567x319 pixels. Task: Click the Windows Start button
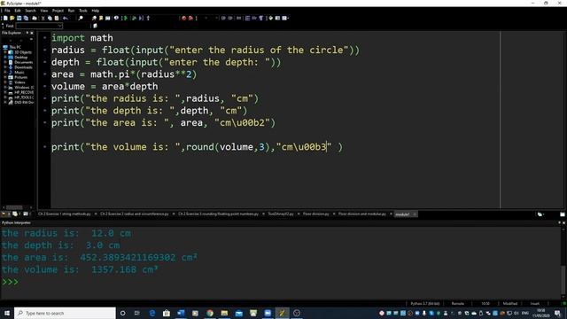point(7,313)
